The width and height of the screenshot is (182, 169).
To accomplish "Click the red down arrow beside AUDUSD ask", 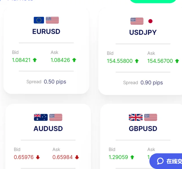I will [77, 157].
